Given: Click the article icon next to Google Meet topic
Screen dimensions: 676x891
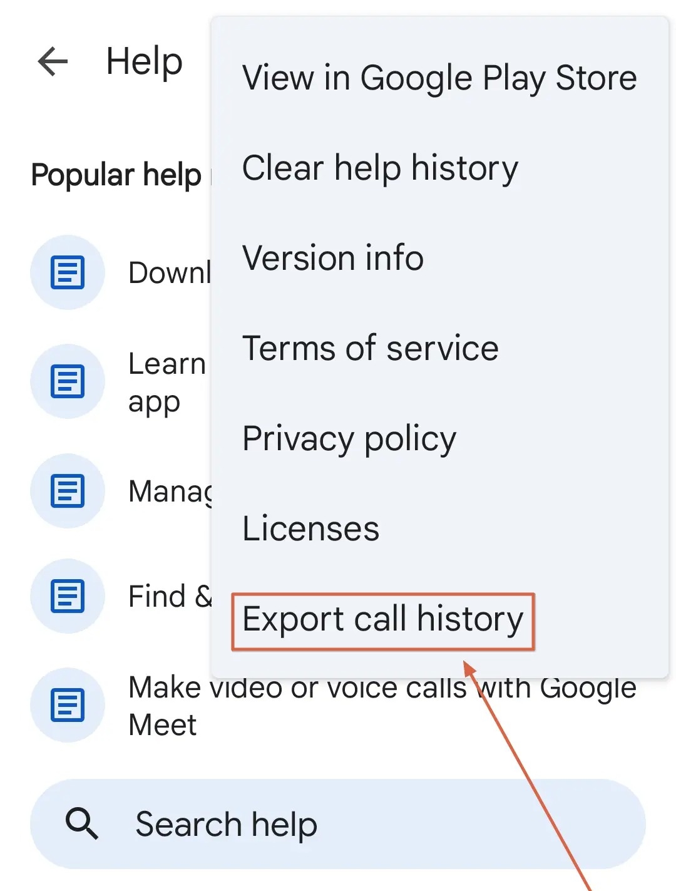Looking at the screenshot, I should click(67, 705).
